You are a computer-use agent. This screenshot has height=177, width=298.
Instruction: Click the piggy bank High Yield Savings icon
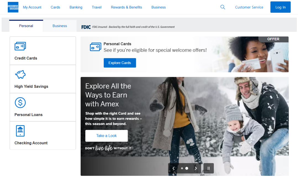[x=20, y=74]
